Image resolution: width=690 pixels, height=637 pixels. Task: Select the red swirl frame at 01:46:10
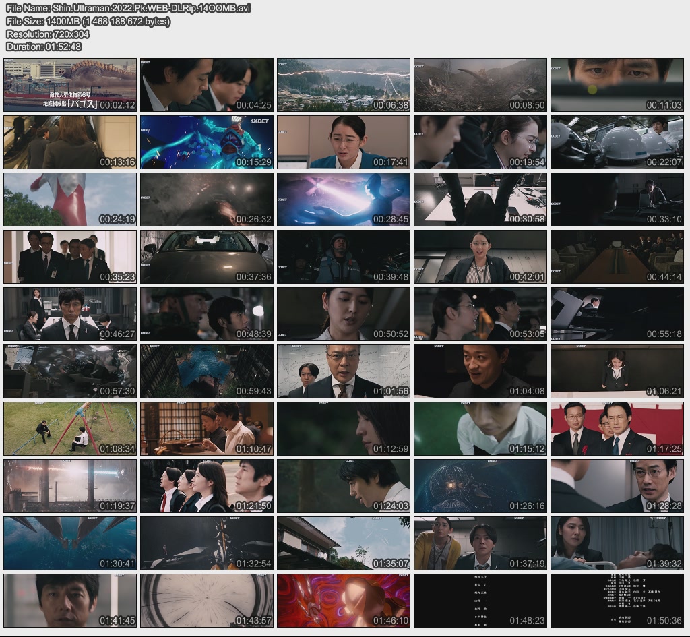point(343,601)
